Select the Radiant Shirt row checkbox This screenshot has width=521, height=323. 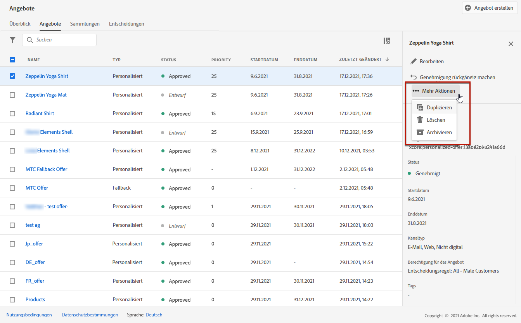click(12, 113)
